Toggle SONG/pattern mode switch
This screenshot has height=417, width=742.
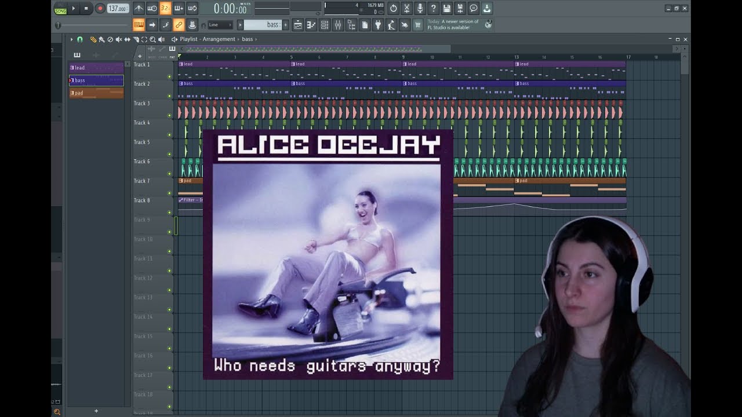[60, 8]
